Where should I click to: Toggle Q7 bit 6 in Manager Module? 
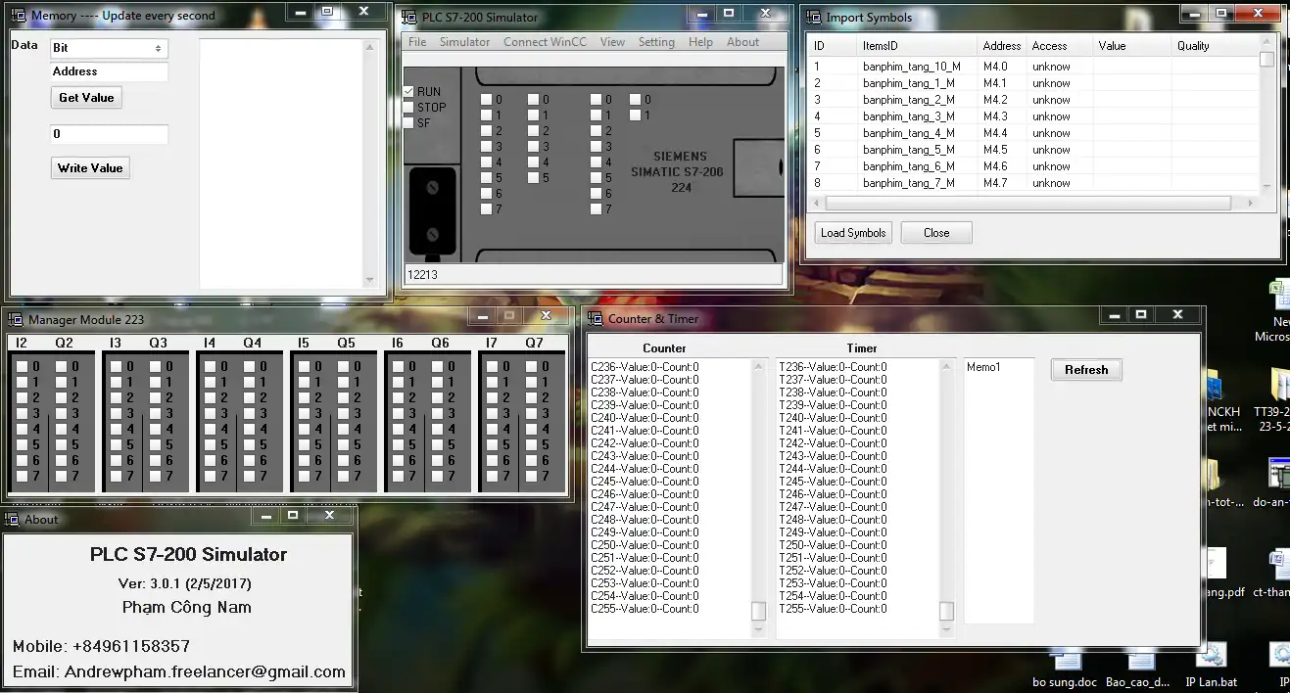click(532, 460)
